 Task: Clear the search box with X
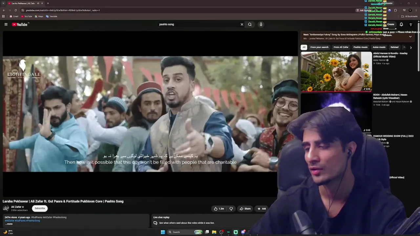click(x=242, y=24)
